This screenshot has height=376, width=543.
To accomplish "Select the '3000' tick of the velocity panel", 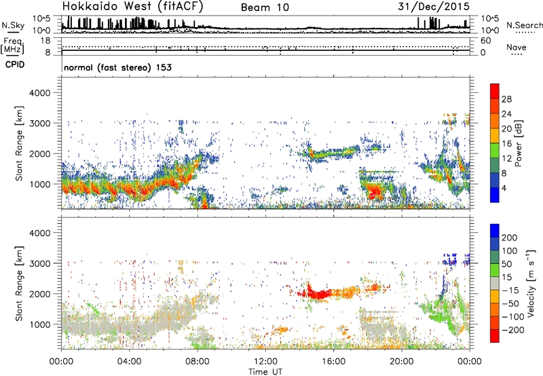I will pos(39,263).
